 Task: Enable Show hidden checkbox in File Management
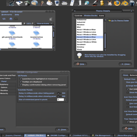pyautogui.click(x=128, y=92)
